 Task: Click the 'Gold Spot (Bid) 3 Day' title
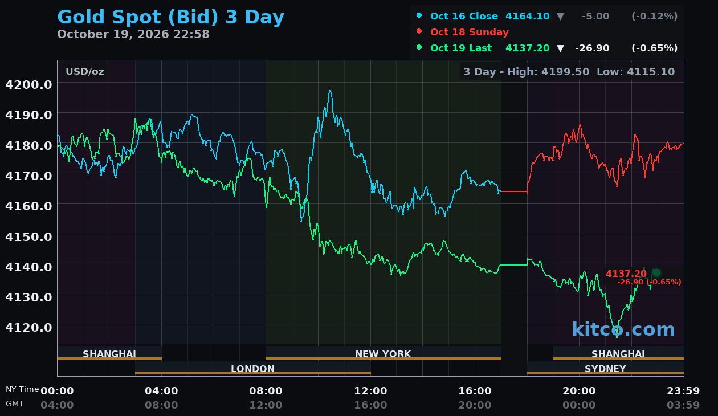pyautogui.click(x=170, y=18)
